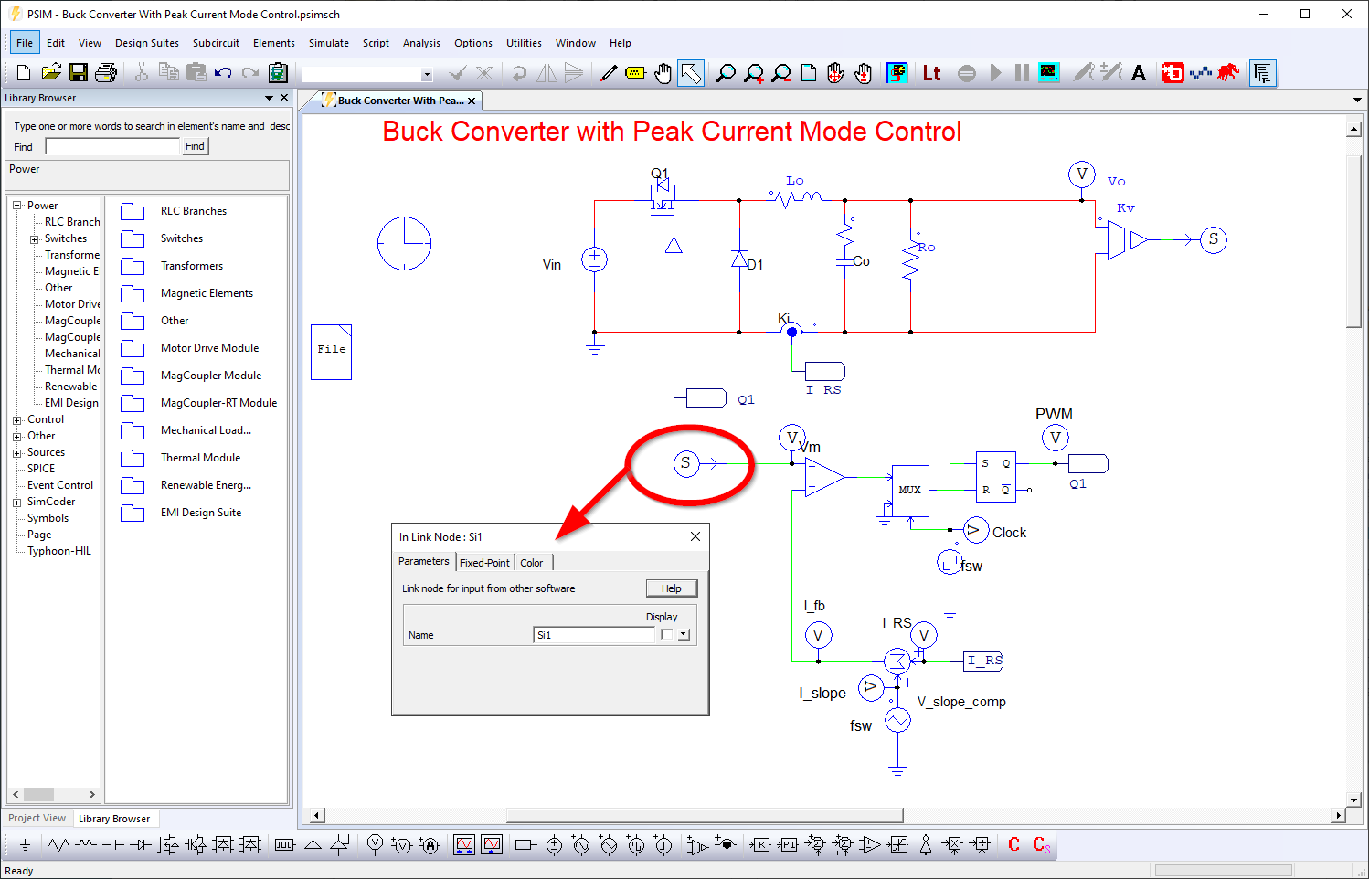The height and width of the screenshot is (879, 1369).
Task: Expand the Switches tree node
Action: click(34, 239)
